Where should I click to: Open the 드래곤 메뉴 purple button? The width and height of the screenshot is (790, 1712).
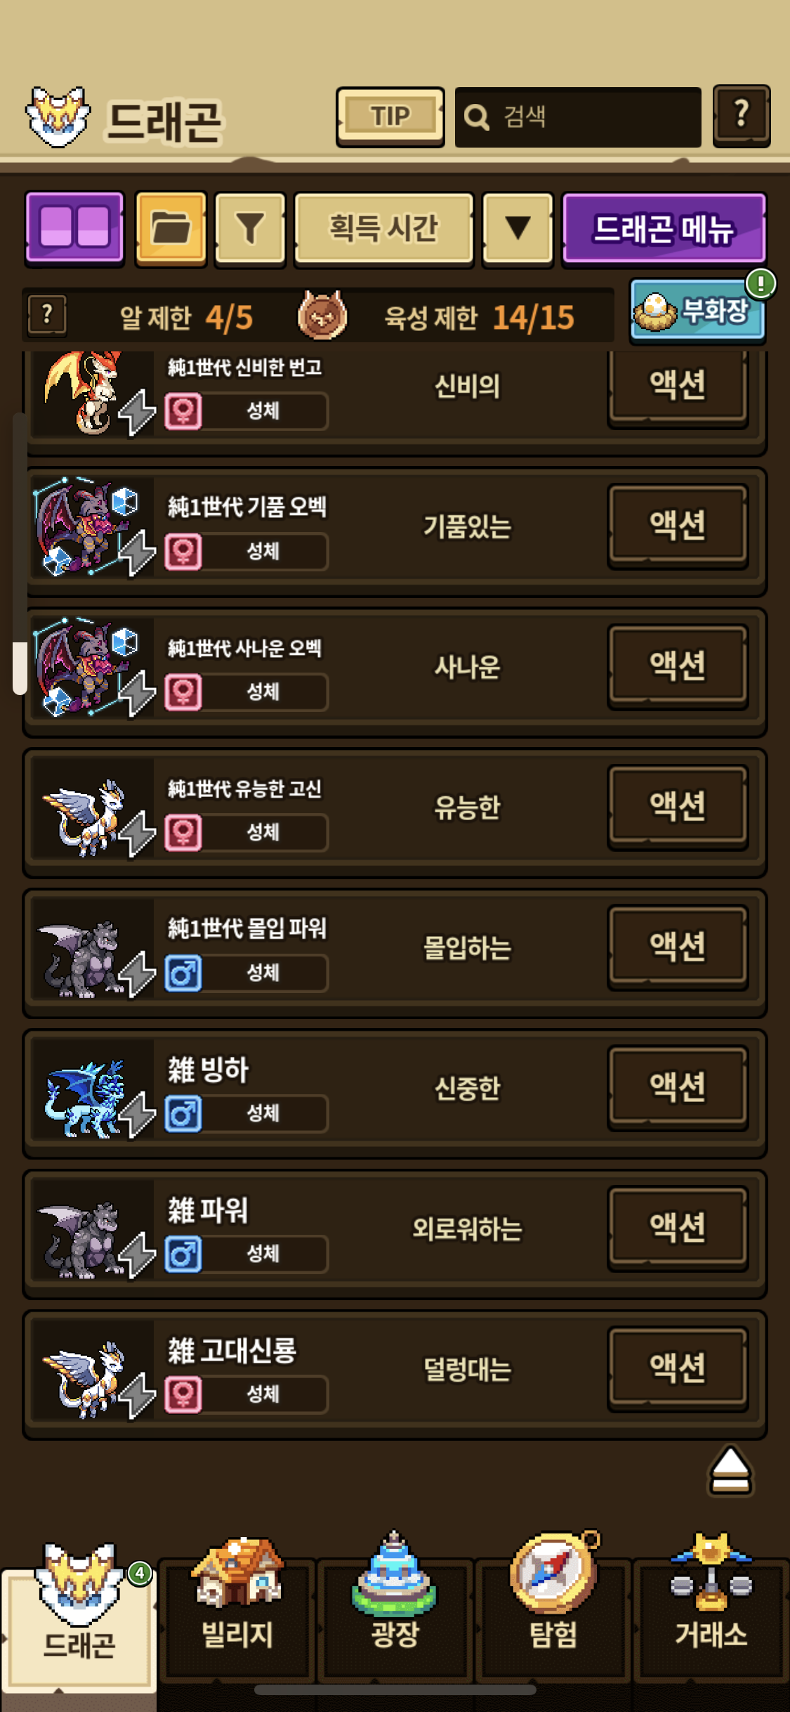[664, 228]
